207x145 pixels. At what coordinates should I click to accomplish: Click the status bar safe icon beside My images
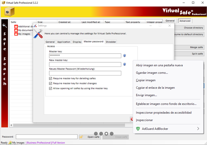10,143
